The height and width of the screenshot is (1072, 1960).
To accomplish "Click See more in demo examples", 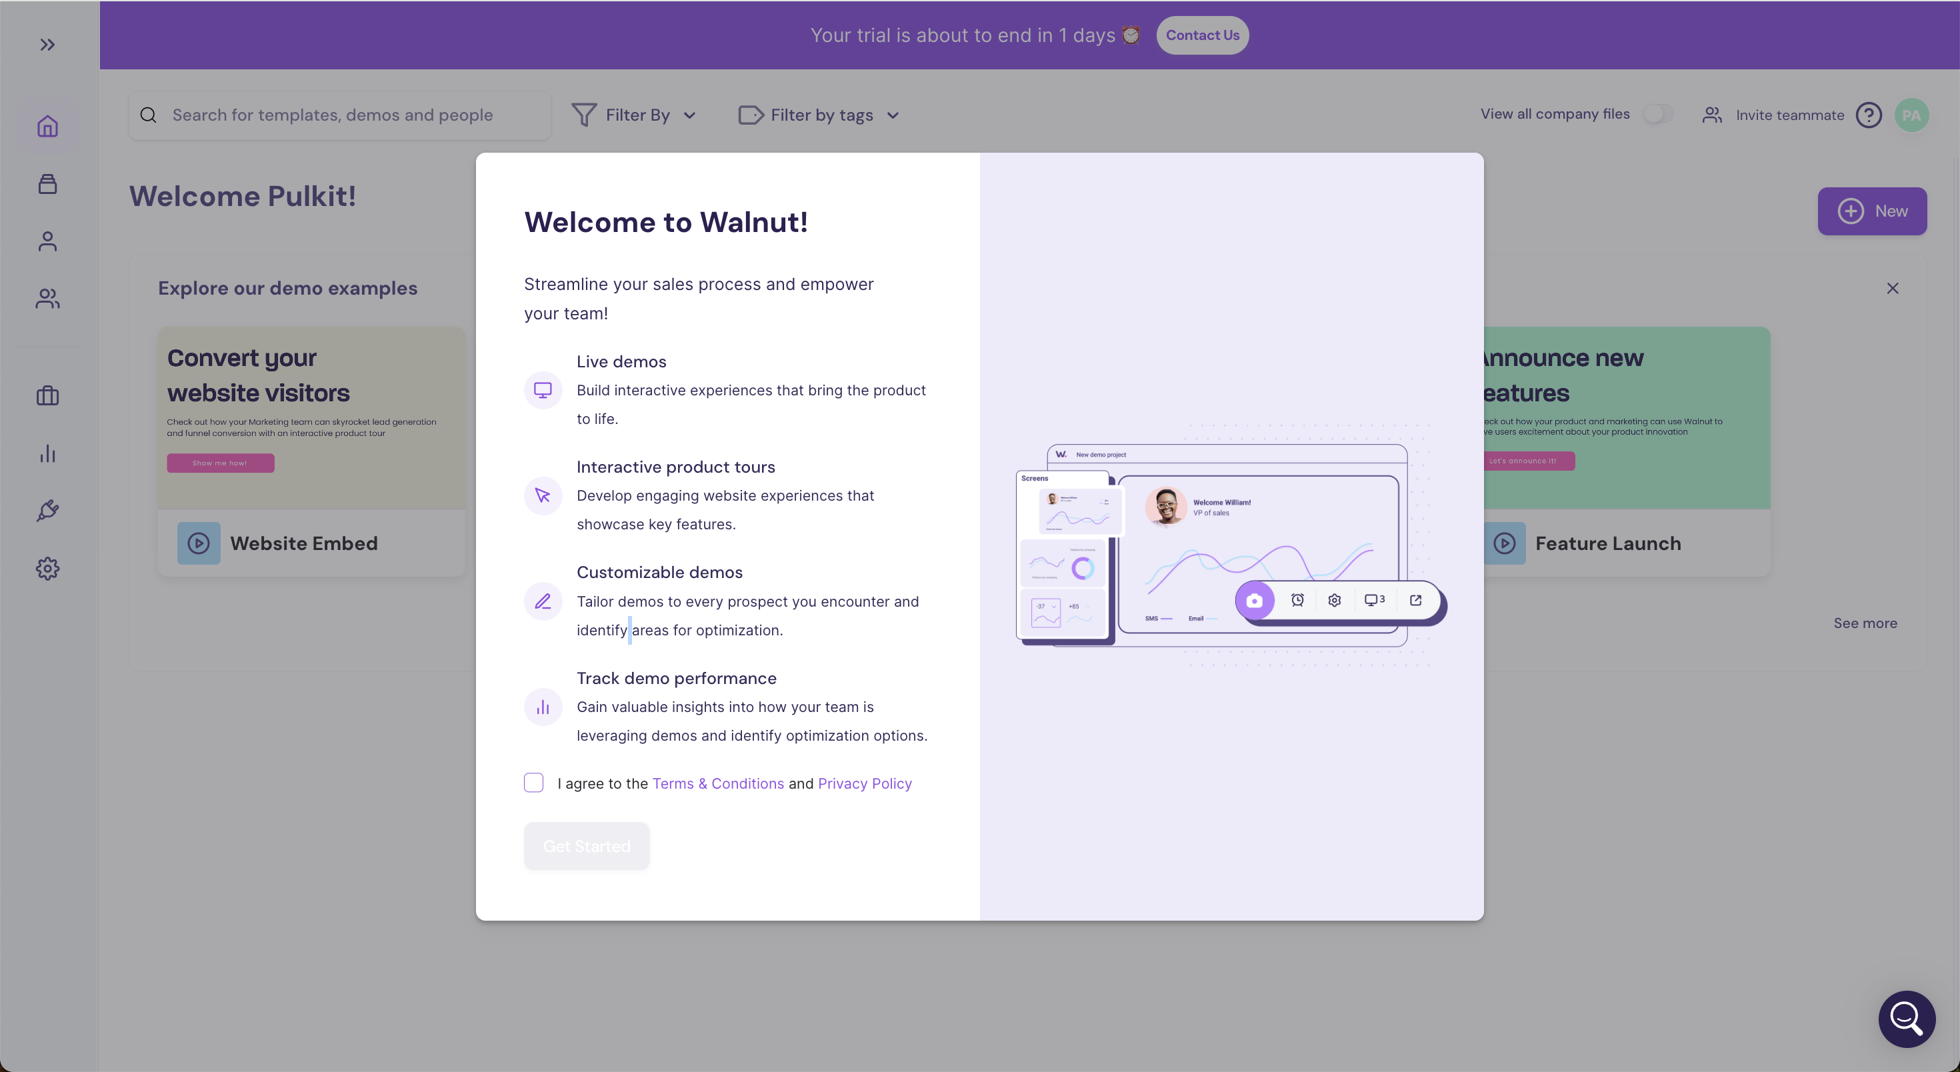I will 1865,623.
